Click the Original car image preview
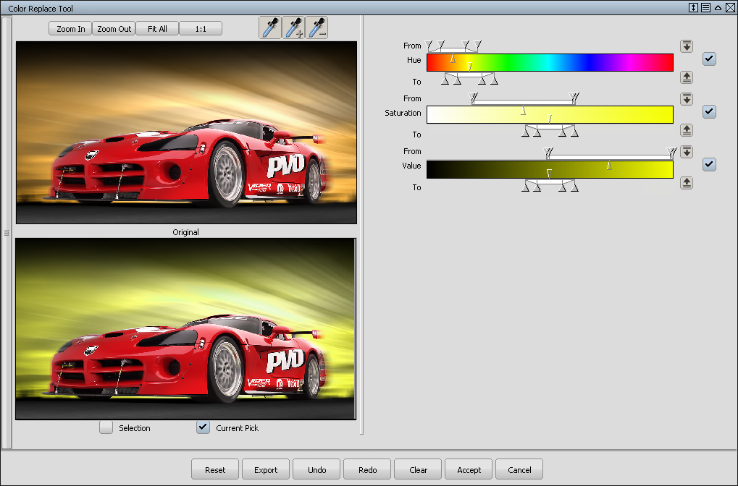This screenshot has width=738, height=486. 186,132
